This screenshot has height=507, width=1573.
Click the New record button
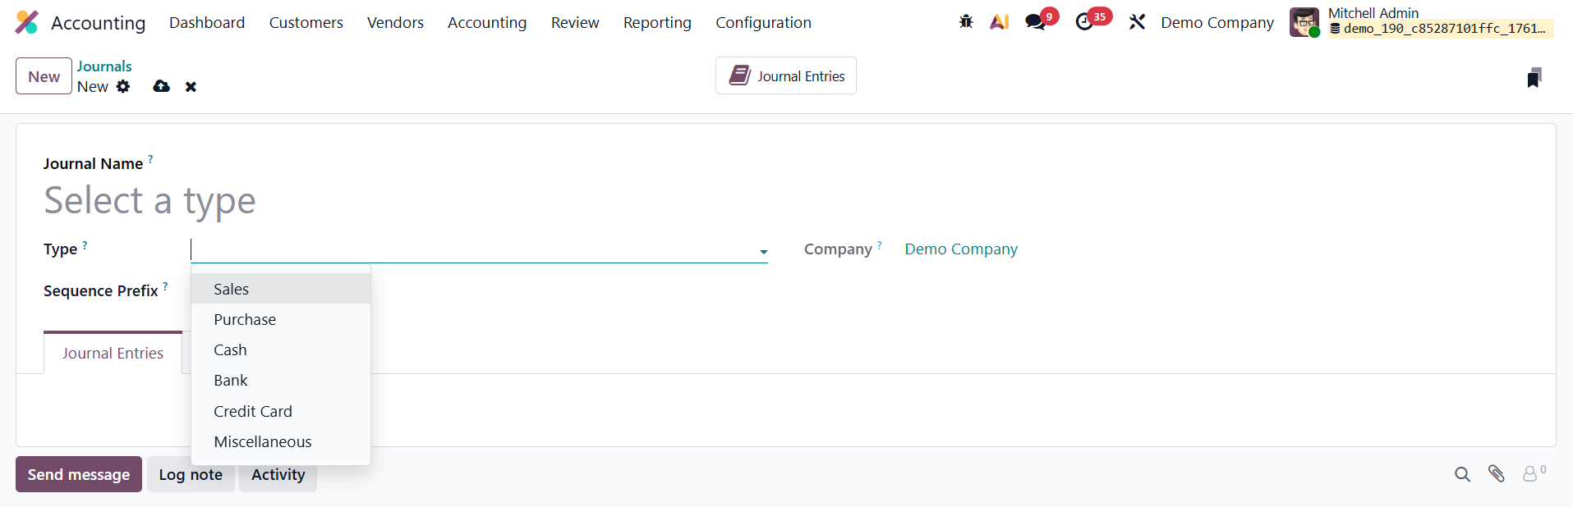tap(44, 76)
